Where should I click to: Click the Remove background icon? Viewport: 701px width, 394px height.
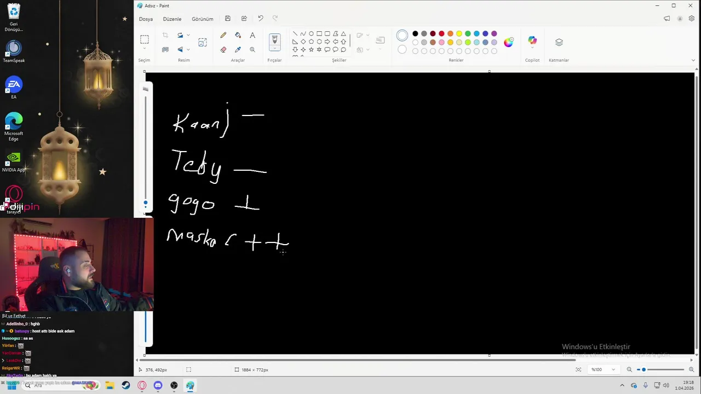(165, 49)
